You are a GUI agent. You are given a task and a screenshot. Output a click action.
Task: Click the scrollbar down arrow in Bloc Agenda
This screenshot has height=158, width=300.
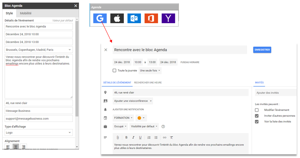tap(77, 147)
